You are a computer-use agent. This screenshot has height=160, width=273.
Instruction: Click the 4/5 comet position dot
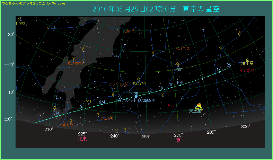pyautogui.click(x=219, y=72)
